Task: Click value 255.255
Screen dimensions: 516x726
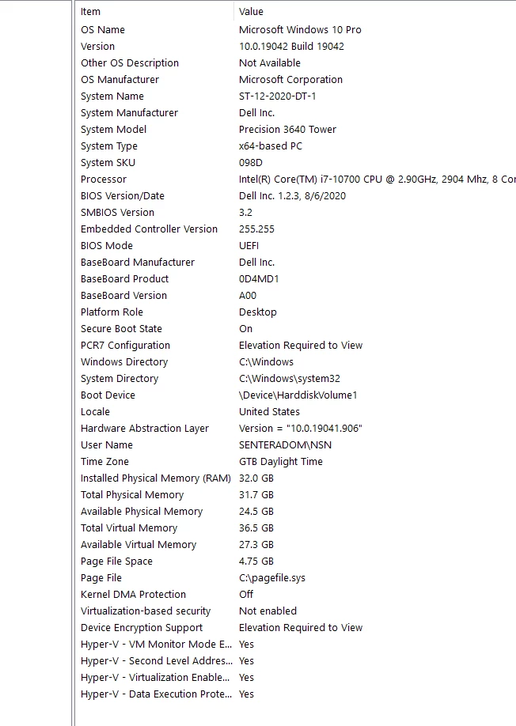Action: coord(256,229)
